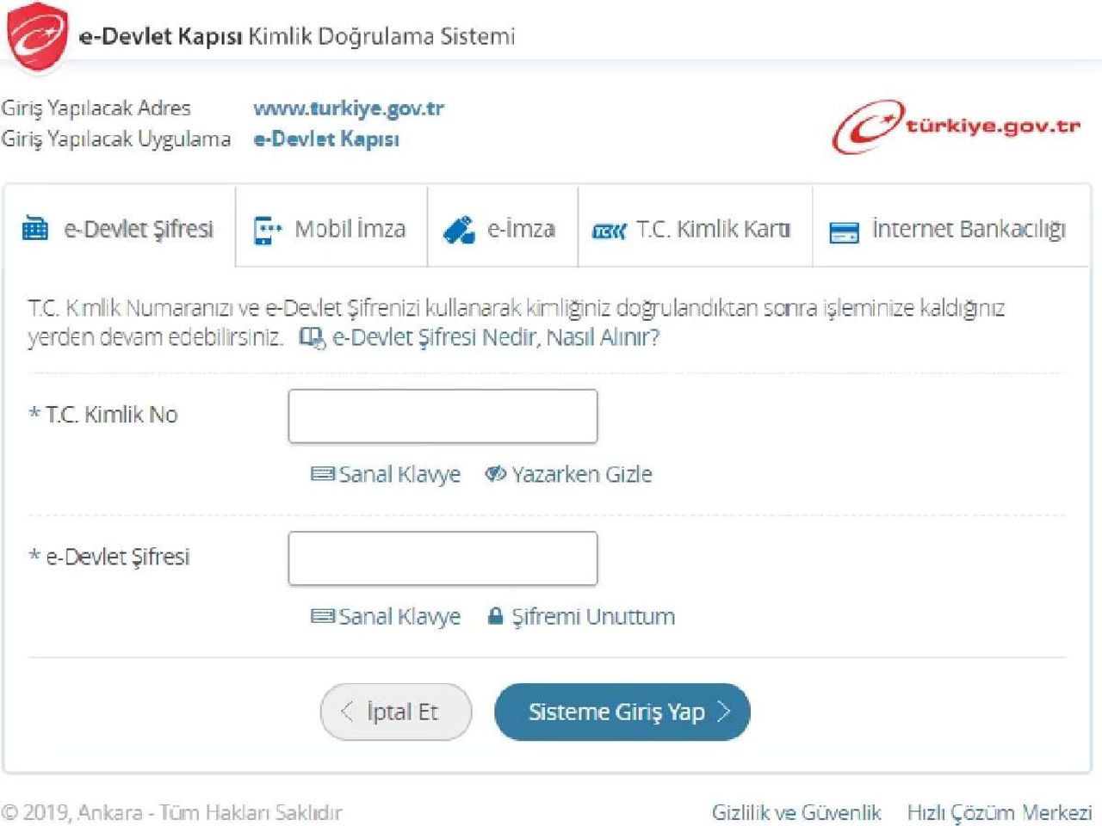Toggle Yazarken Gizle to hide typing
Image resolution: width=1102 pixels, height=826 pixels.
tap(569, 474)
